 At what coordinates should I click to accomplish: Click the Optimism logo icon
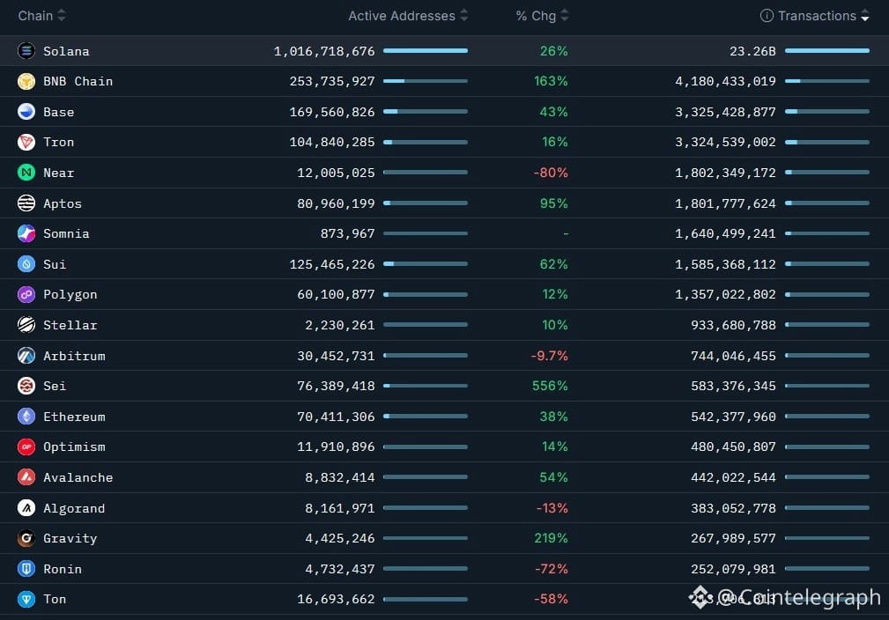point(26,447)
